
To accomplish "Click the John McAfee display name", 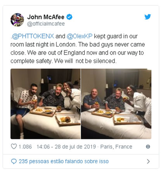I will tap(46, 17).
